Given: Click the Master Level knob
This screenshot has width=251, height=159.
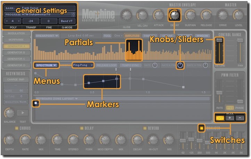Looking at the screenshot, I should coord(238,15).
